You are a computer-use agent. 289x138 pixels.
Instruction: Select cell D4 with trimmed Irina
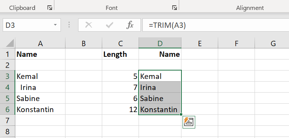[160, 87]
